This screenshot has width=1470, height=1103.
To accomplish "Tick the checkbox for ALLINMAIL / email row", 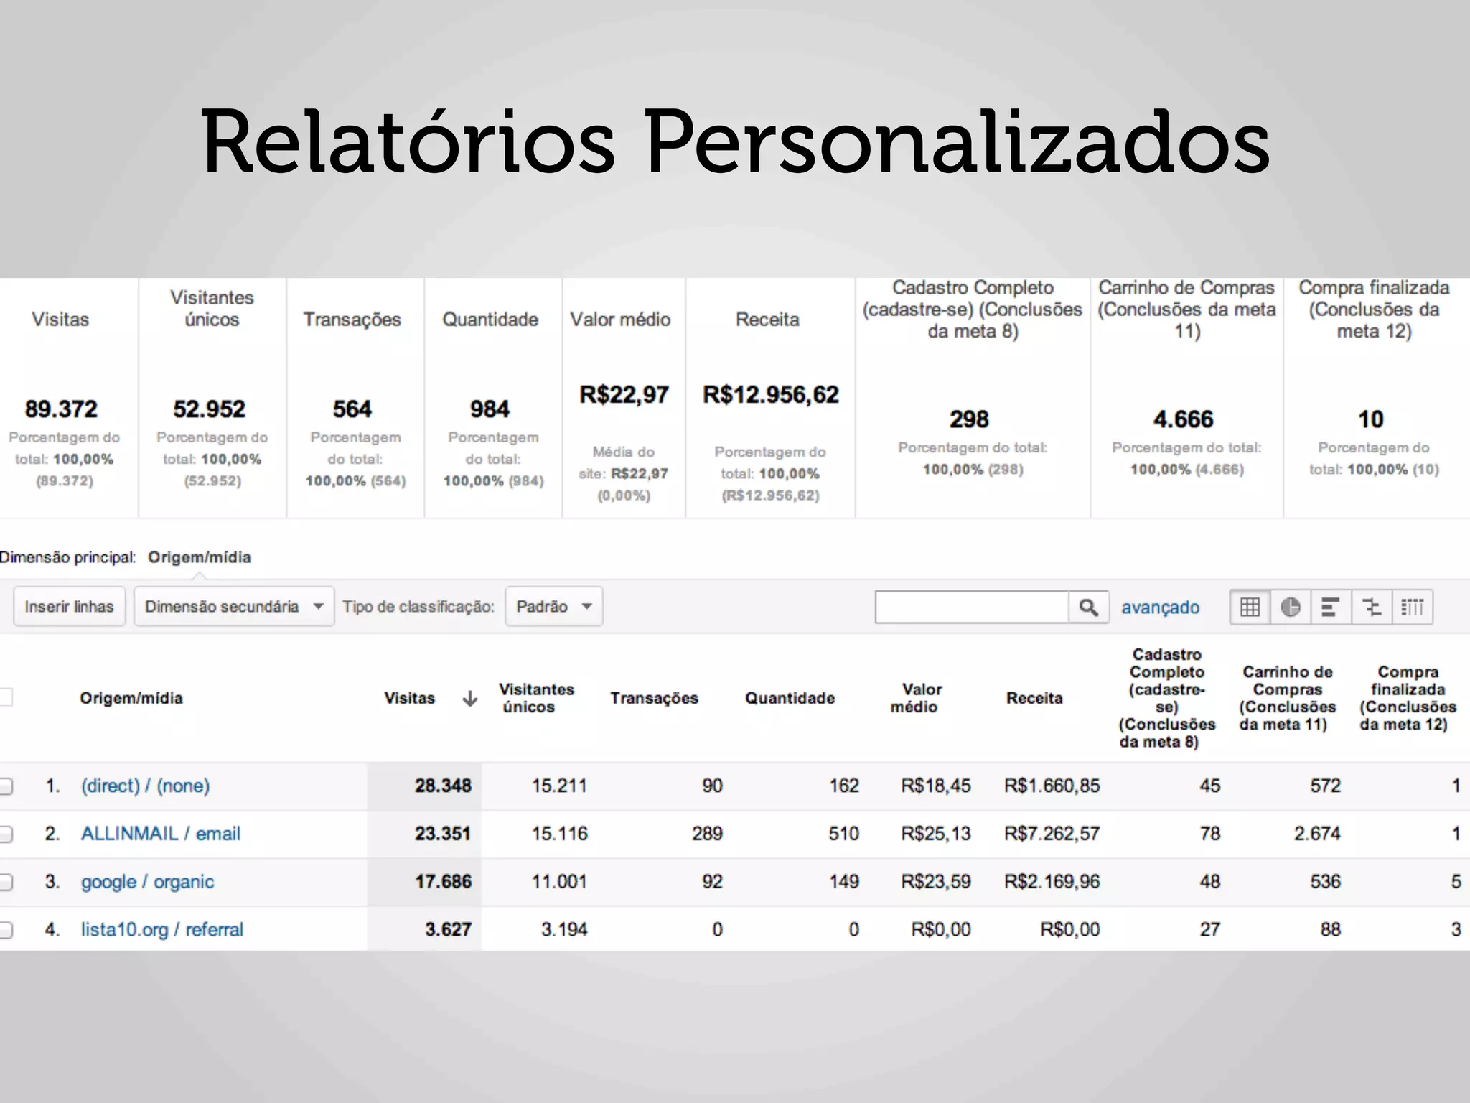I will [x=5, y=834].
